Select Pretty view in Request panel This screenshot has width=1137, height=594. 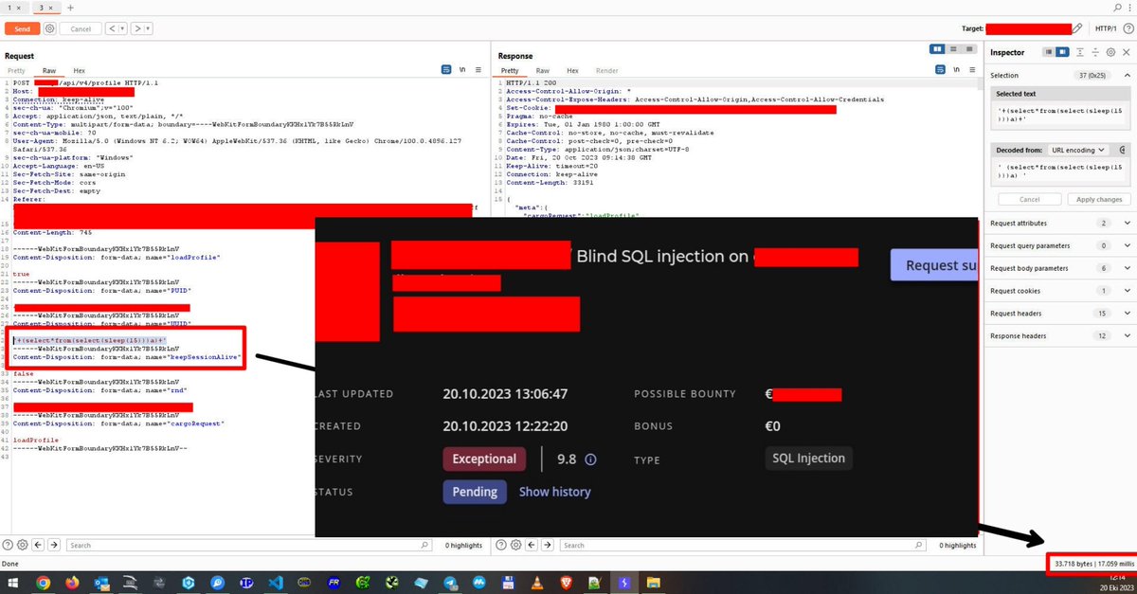click(x=16, y=71)
